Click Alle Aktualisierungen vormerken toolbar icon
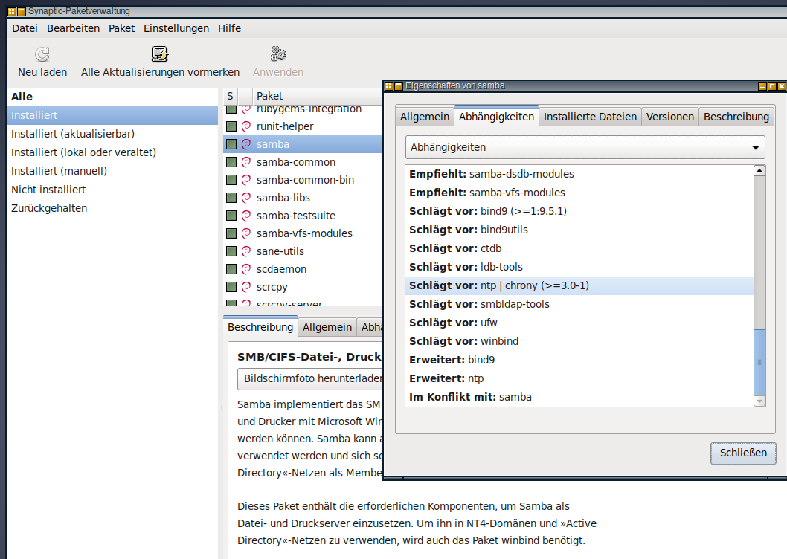Screen dimensions: 787x559 160,54
